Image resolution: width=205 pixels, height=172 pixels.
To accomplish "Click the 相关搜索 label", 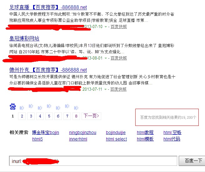I will coord(19,132).
